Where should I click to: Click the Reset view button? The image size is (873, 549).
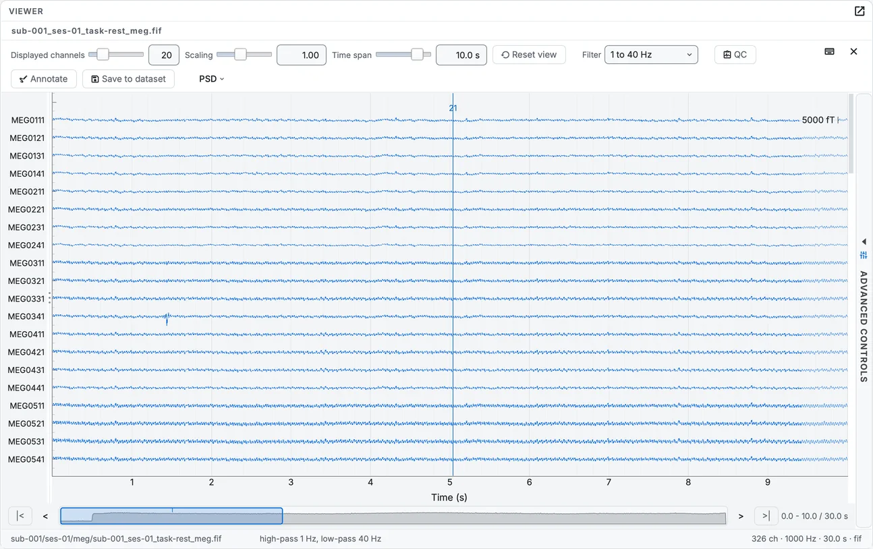(x=529, y=55)
